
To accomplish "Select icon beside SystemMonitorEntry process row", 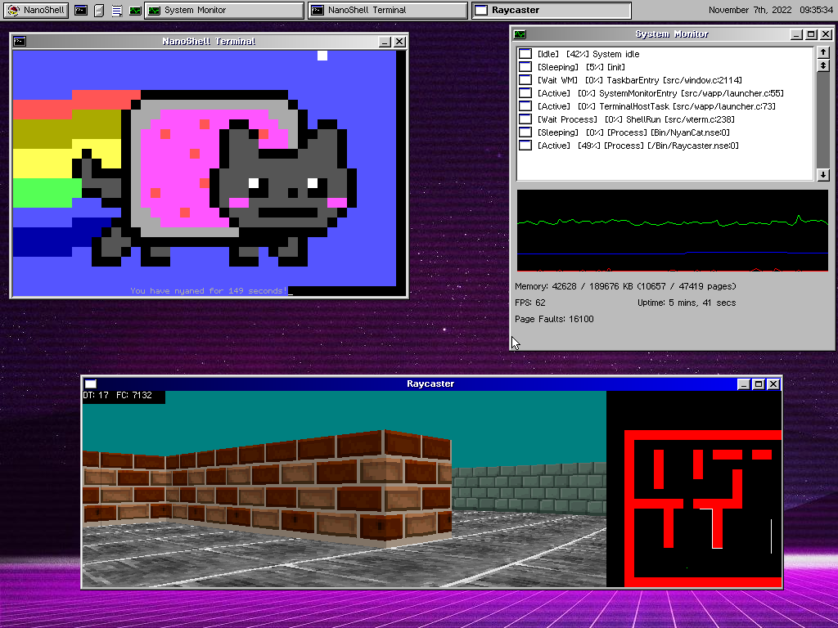I will [x=525, y=93].
